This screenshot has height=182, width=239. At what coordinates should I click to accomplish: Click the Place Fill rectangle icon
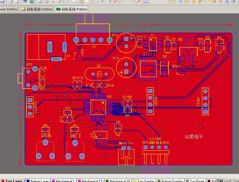[213, 1]
